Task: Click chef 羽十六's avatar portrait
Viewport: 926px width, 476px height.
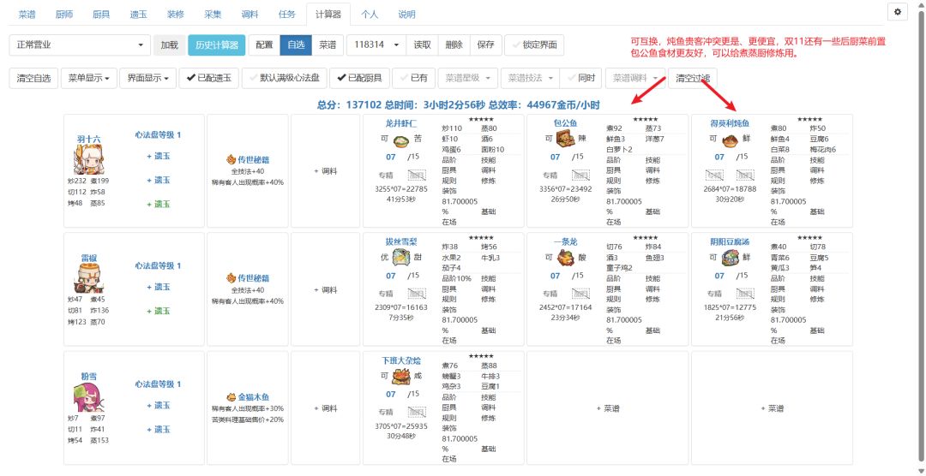Action: tap(88, 160)
